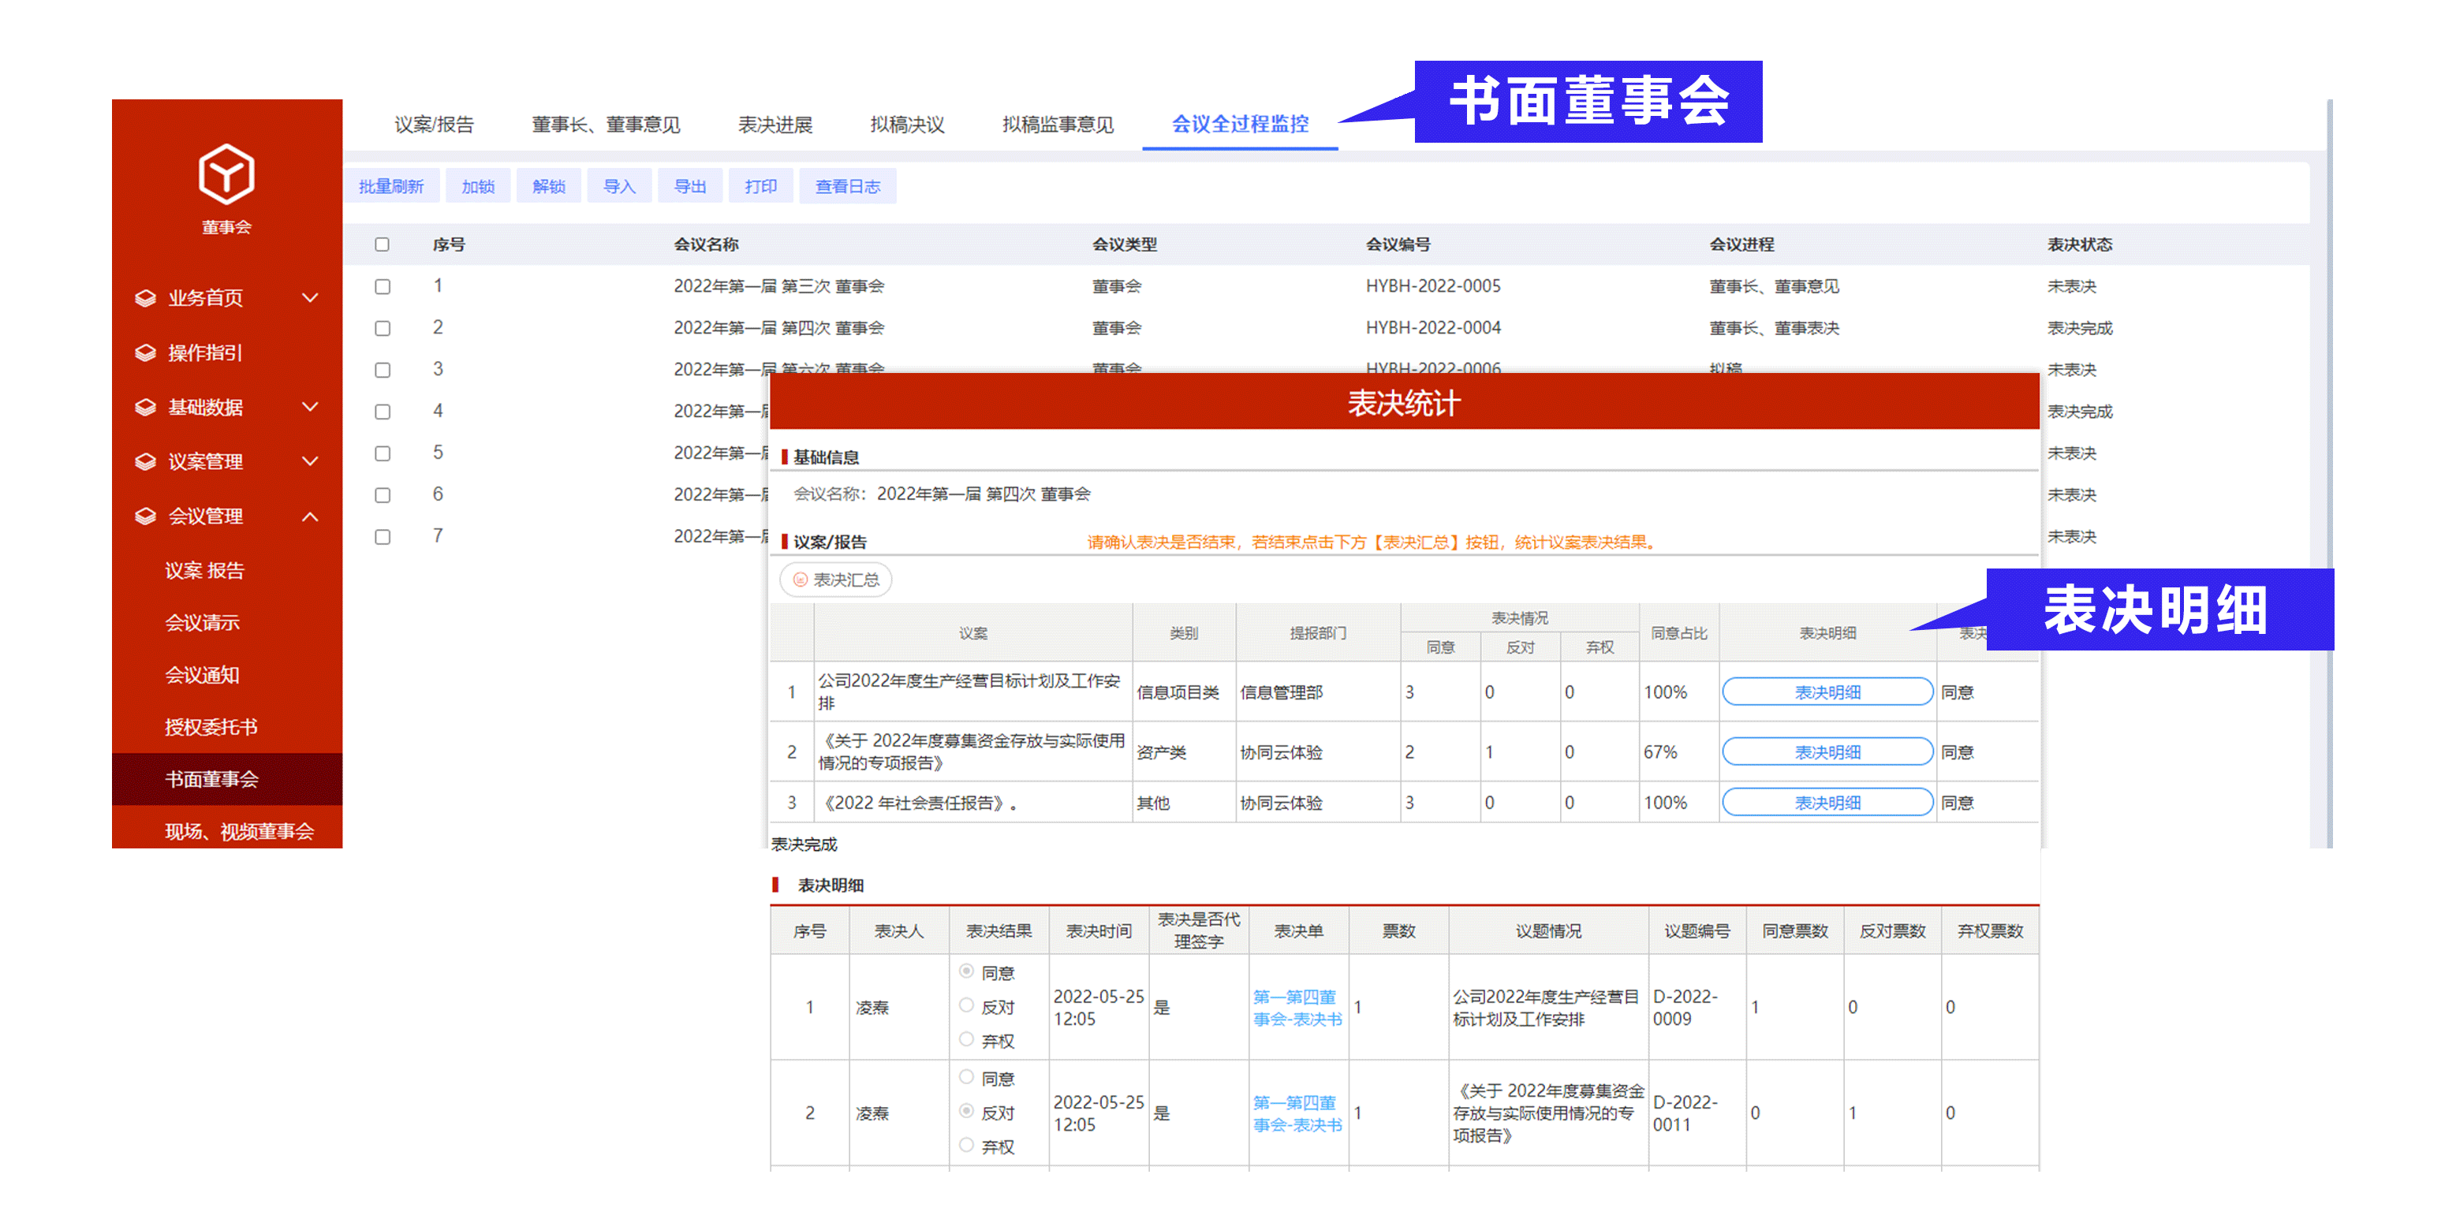Open first 第一第四董事会-表决书 link
Screen dimensions: 2445x1219
[1297, 1008]
